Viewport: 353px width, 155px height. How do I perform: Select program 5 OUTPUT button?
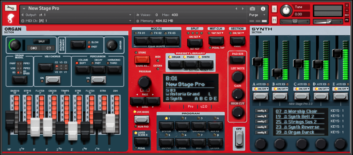pos(166,142)
